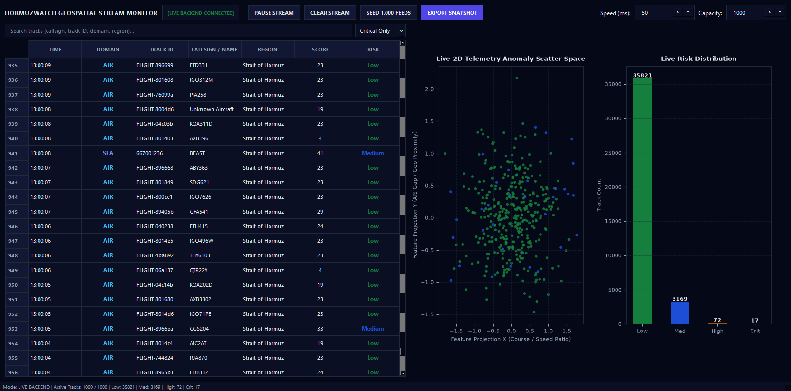Select row number 941 header
The height and width of the screenshot is (391, 791).
[17, 153]
